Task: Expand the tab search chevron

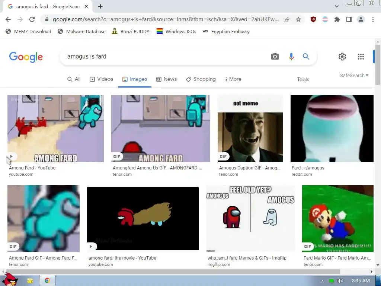Action: coord(336,7)
